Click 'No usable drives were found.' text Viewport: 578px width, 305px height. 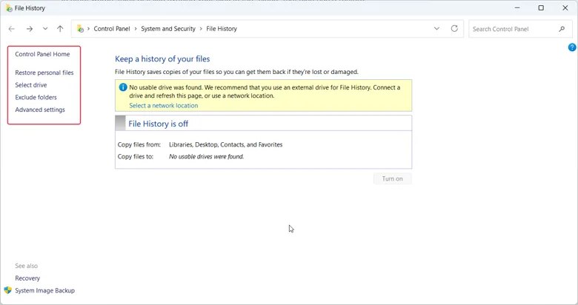207,156
